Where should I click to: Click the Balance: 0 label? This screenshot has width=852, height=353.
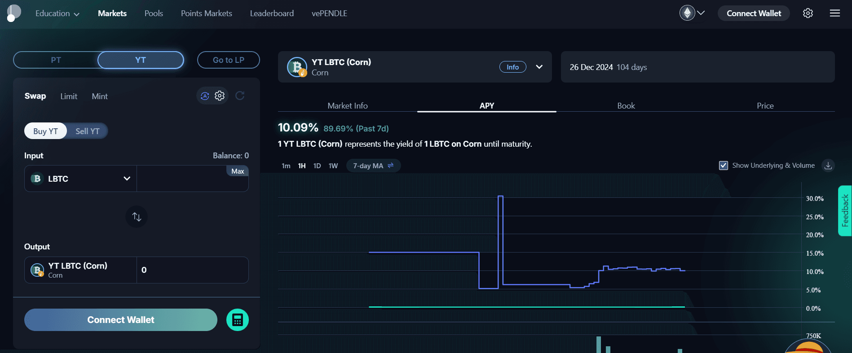click(x=230, y=156)
